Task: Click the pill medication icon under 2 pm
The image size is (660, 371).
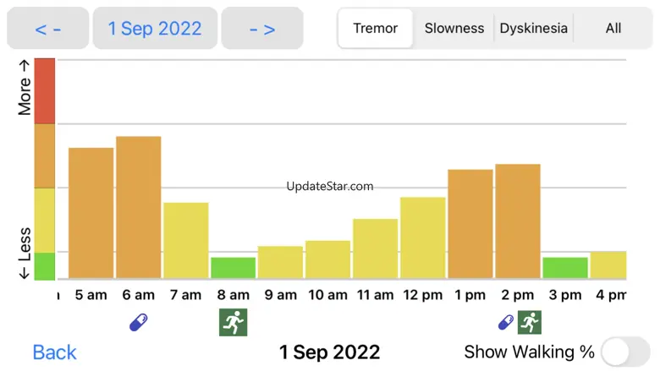Action: 506,322
